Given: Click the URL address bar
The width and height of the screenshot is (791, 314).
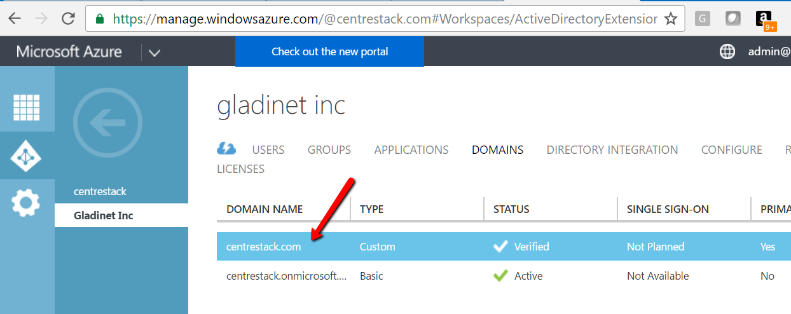Looking at the screenshot, I should pos(385,19).
